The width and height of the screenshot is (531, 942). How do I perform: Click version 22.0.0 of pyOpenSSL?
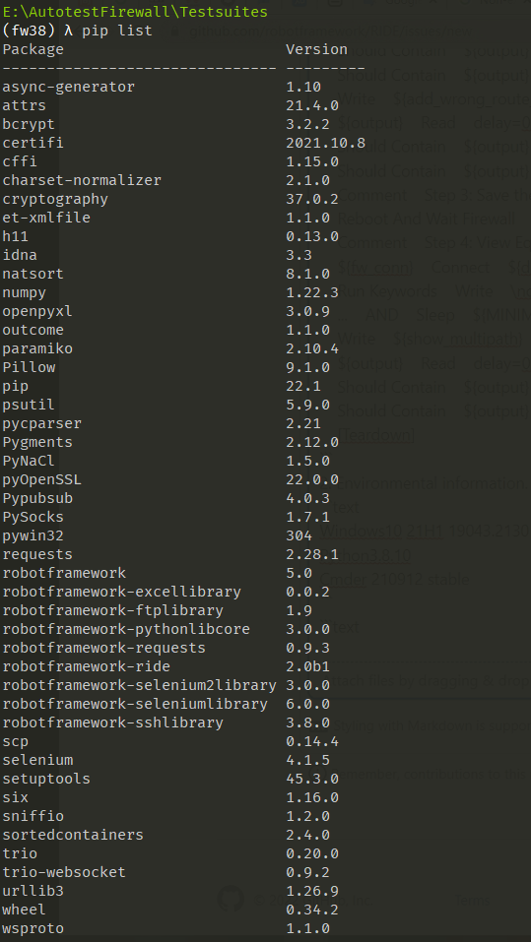click(312, 479)
